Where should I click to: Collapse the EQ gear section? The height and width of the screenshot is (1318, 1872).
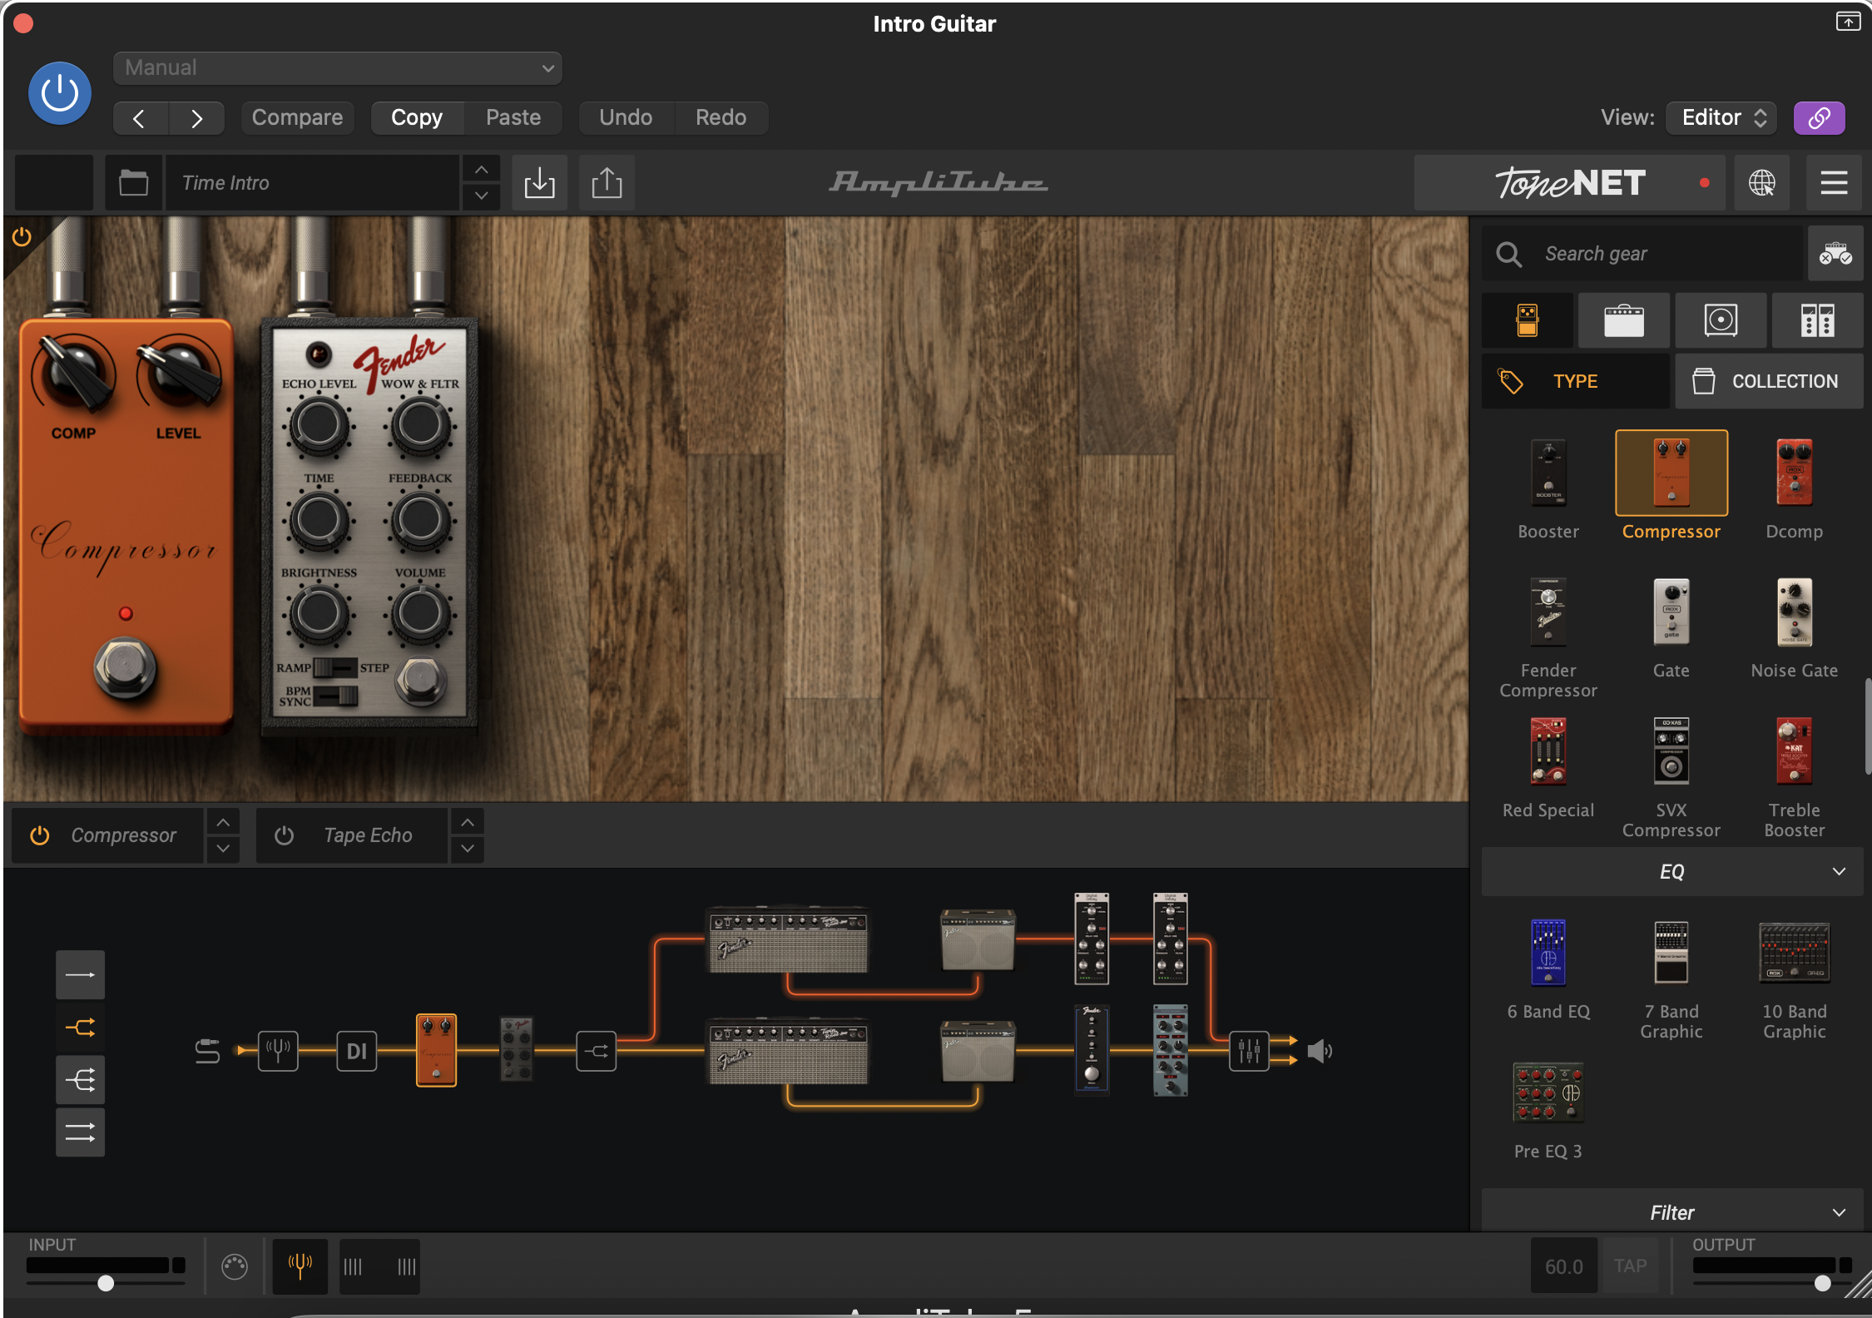tap(1839, 871)
